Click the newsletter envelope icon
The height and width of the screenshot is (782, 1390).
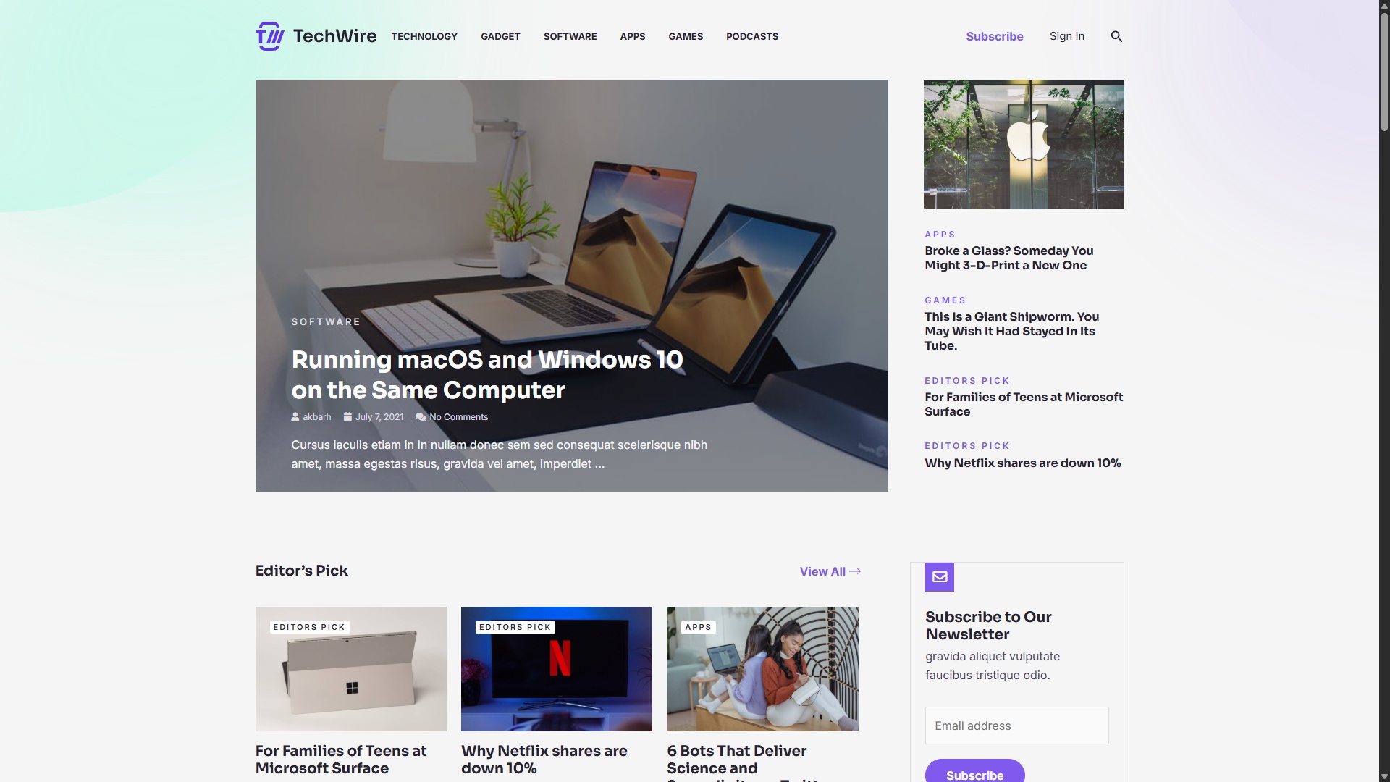click(x=939, y=577)
